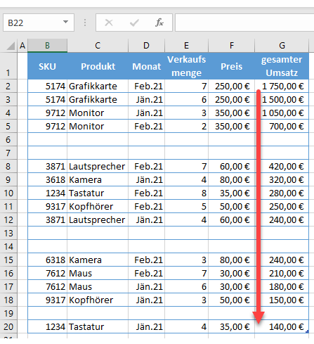Screen dimensions: 314x344
Task: Click Feb.21 in row 11
Action: click(x=146, y=206)
